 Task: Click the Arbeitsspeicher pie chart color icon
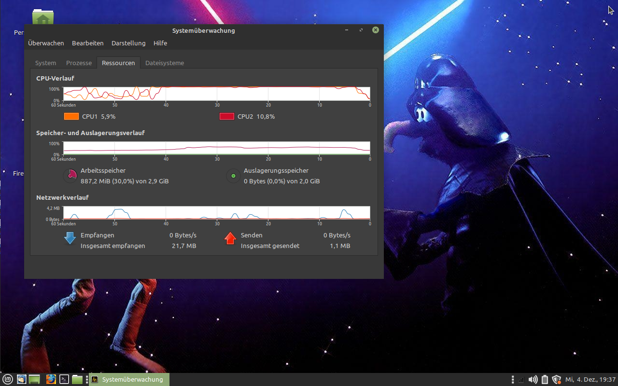tap(70, 176)
